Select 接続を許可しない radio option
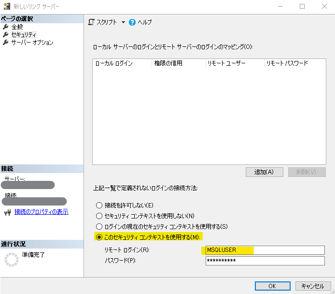 (x=99, y=205)
